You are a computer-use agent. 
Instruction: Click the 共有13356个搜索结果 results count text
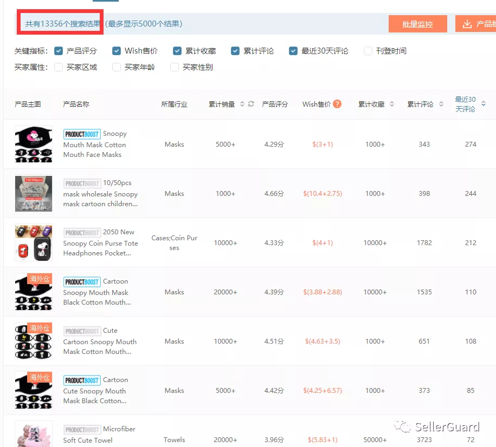(63, 24)
